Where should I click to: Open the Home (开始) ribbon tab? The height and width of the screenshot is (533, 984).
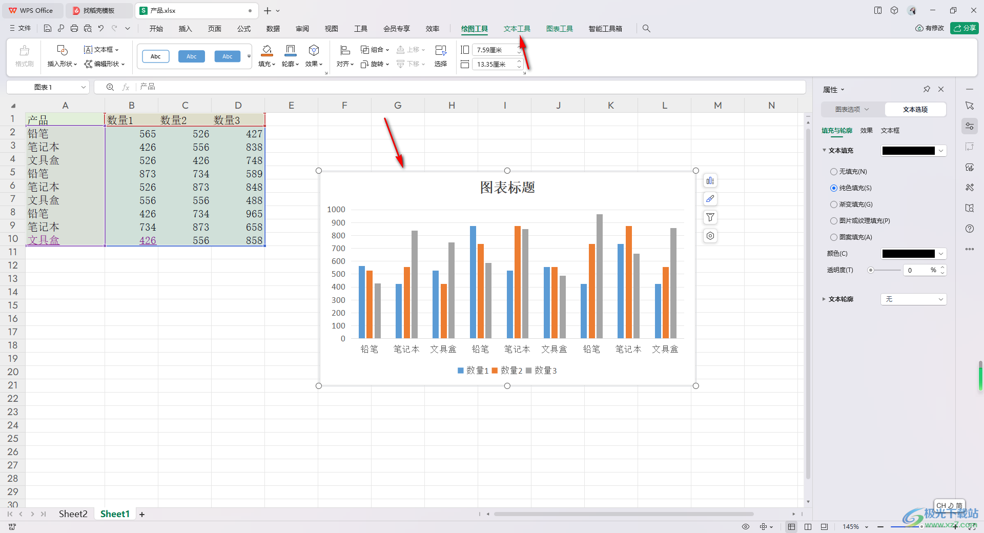point(156,29)
